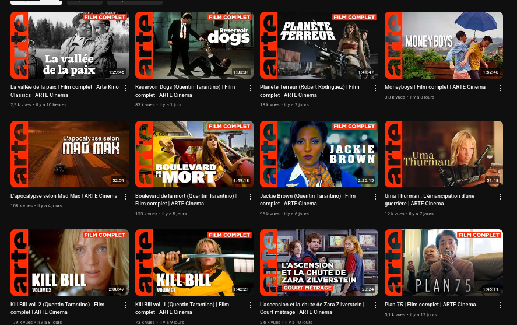517x325 pixels.
Task: Open options menu for Plan 75 video
Action: pyautogui.click(x=500, y=305)
